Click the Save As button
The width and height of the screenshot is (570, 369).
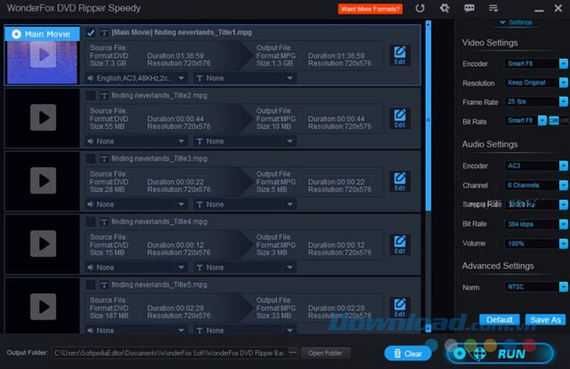tap(544, 319)
